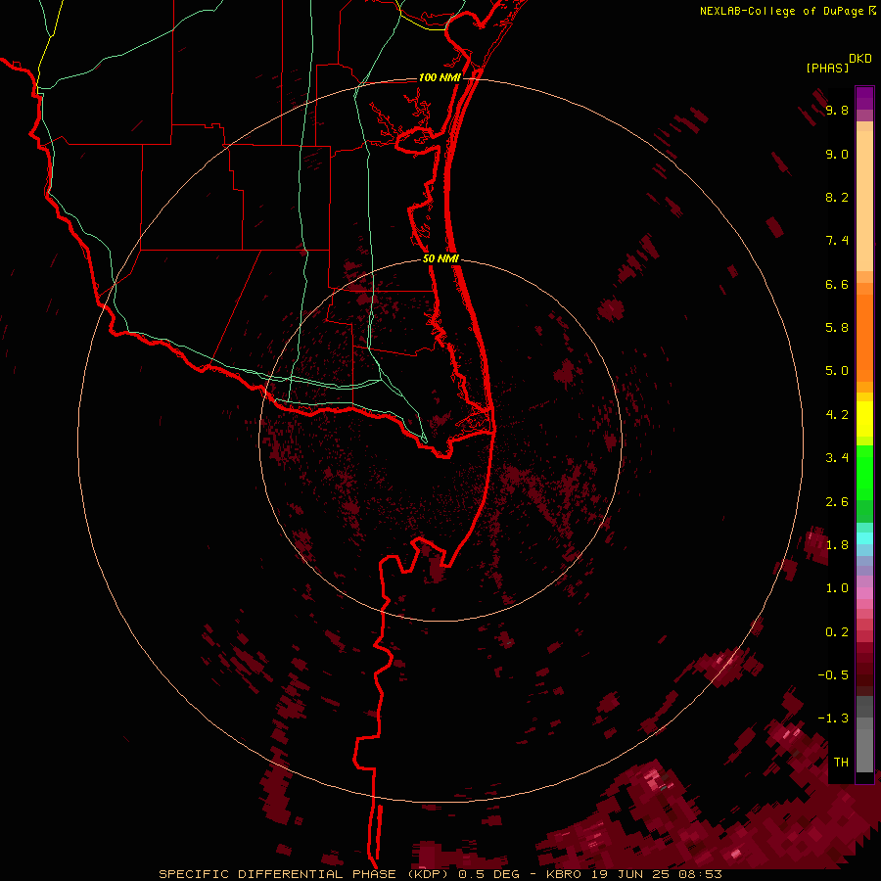The image size is (881, 881).
Task: Click the 5.8 value on color scale
Action: (x=837, y=328)
